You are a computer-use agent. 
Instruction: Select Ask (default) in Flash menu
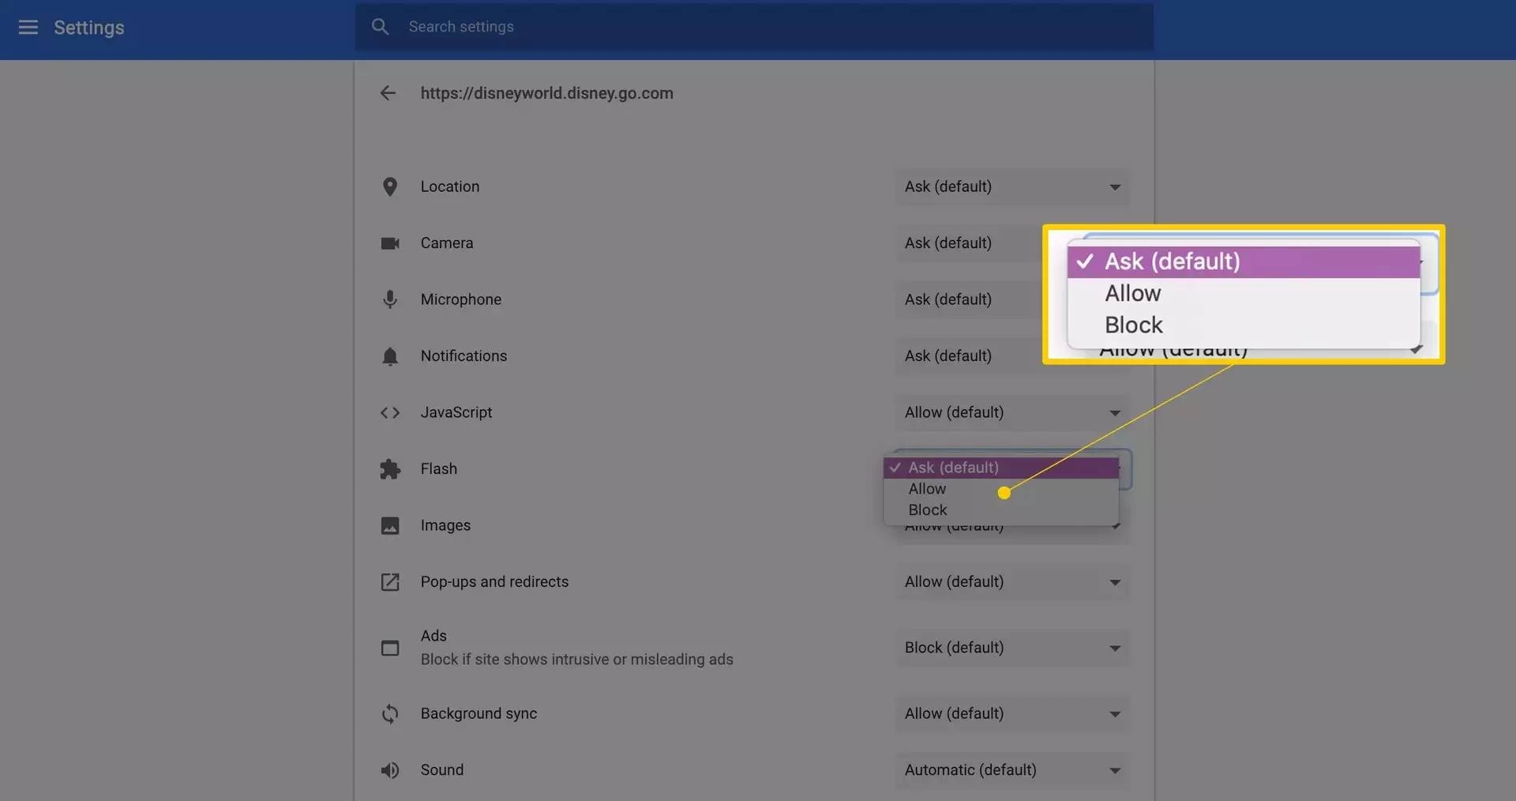point(953,468)
